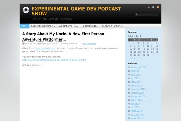The image size is (181, 121).
Task: Open the No comments link
Action: point(90,44)
